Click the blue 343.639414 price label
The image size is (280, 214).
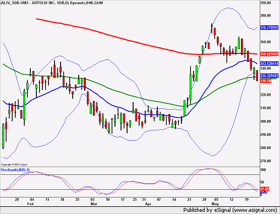tap(270, 64)
